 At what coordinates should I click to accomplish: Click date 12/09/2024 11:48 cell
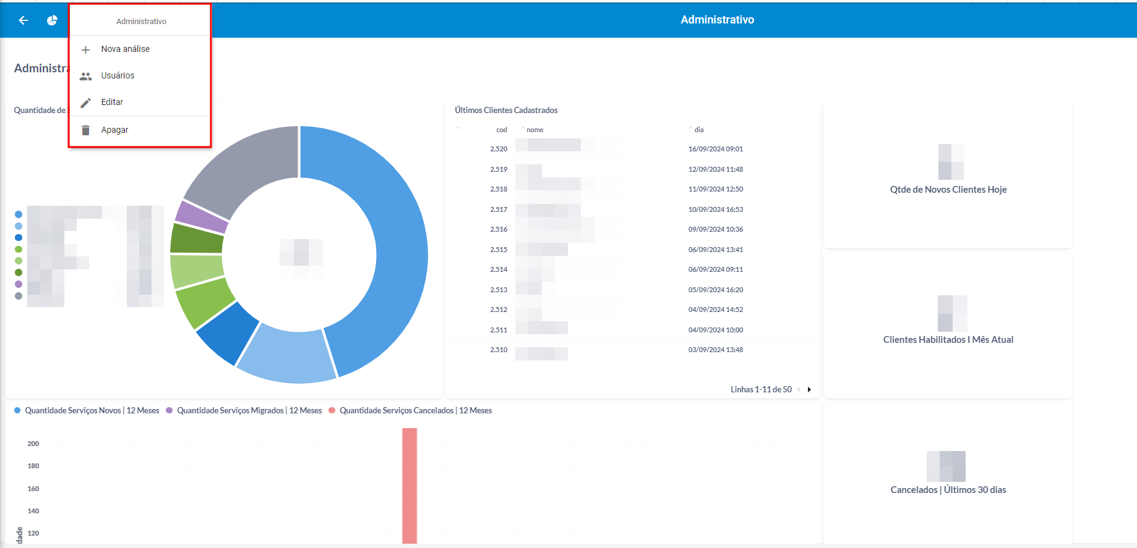pos(716,169)
